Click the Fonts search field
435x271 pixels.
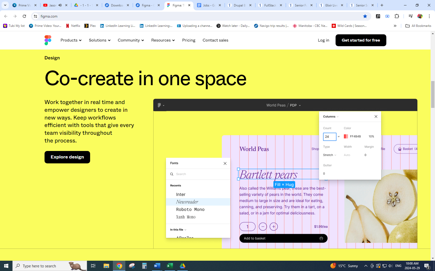199,174
